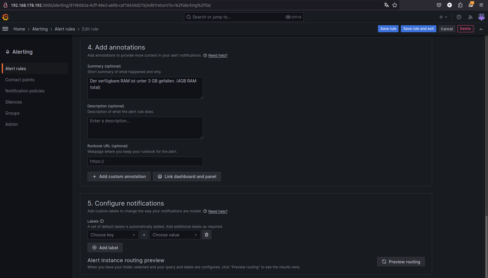Click the Grafana logo icon

tap(5, 17)
